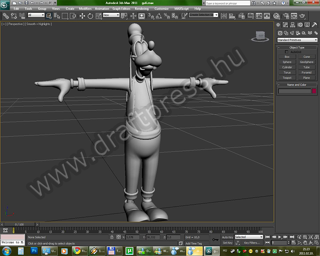320x256 pixels.
Task: Click Select and Manipulate tool
Action: tap(133, 16)
